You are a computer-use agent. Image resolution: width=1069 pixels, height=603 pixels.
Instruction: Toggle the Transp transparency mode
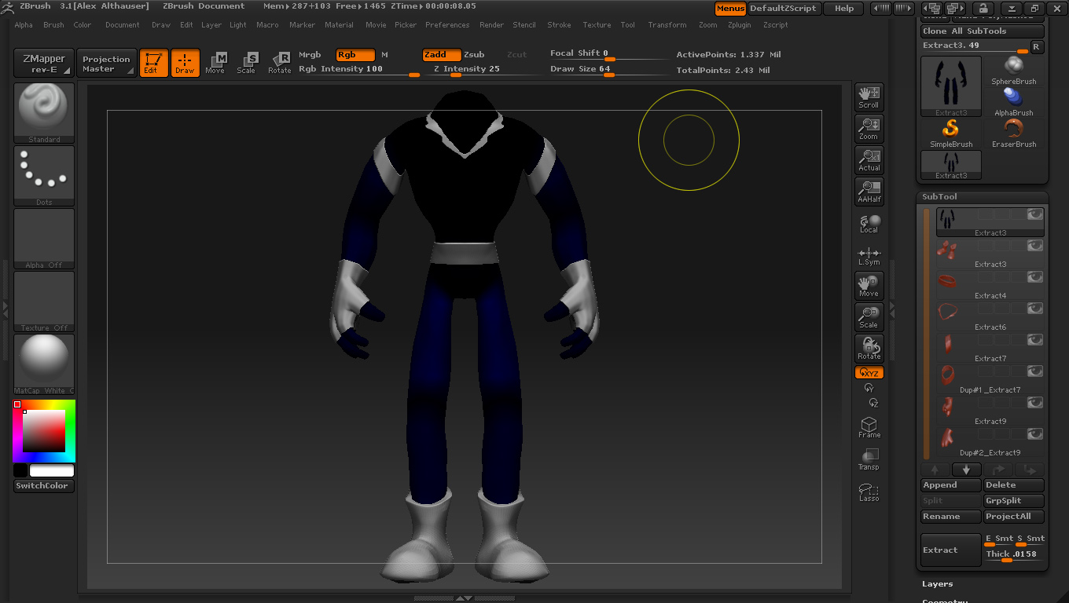(x=869, y=459)
